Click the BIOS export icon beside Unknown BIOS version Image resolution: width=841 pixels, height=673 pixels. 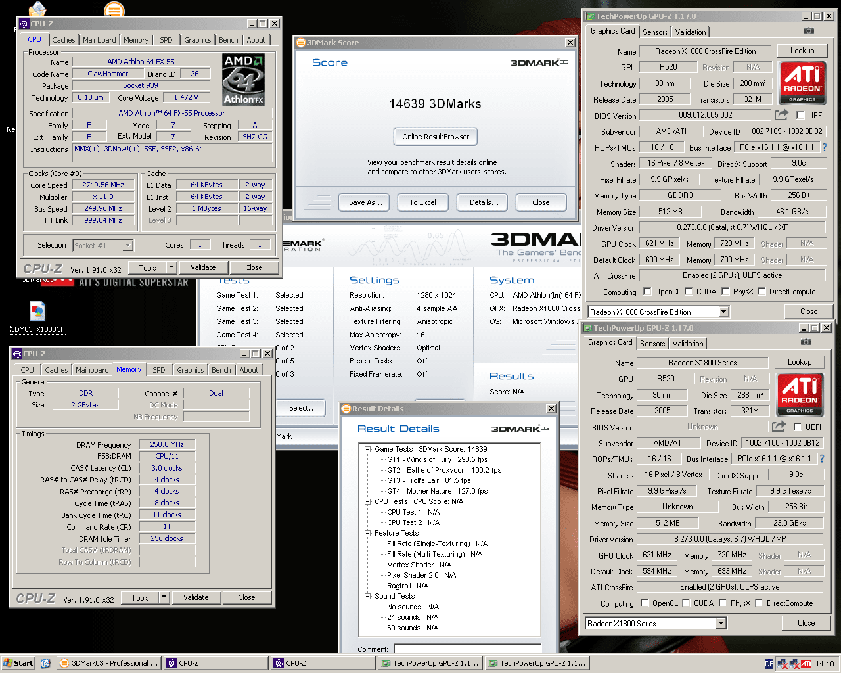pos(779,427)
